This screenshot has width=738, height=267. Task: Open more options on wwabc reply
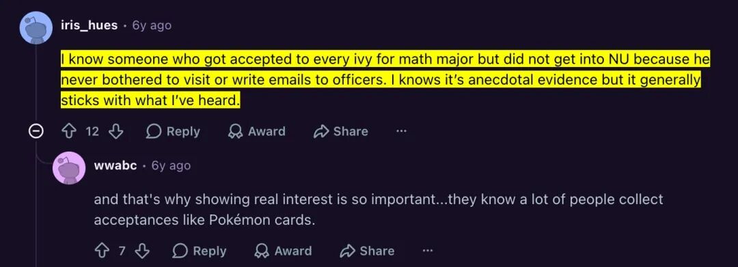tap(427, 251)
